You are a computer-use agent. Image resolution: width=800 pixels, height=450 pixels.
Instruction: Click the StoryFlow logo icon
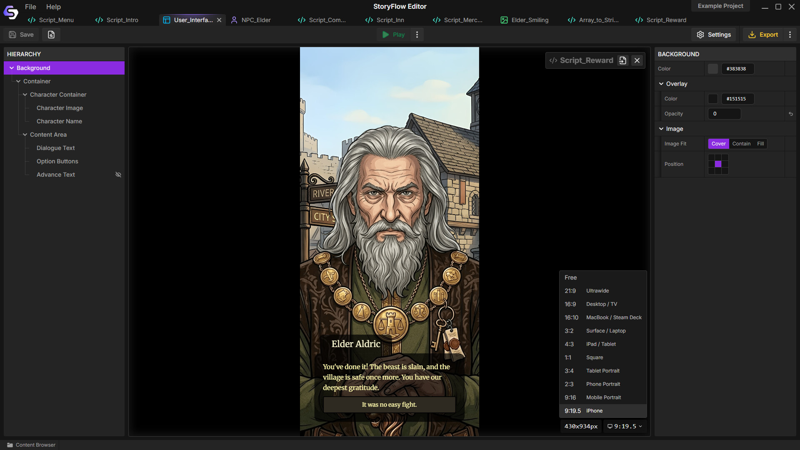pos(11,12)
